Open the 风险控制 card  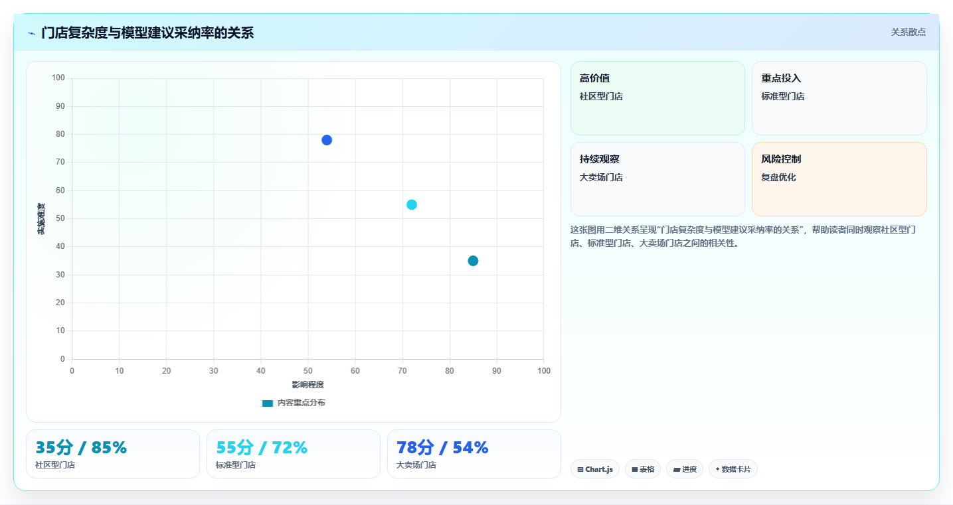click(839, 179)
